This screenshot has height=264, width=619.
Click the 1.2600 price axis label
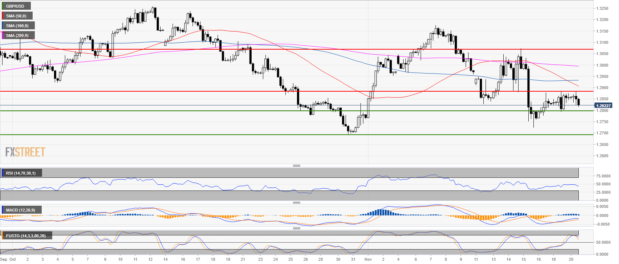click(x=602, y=156)
